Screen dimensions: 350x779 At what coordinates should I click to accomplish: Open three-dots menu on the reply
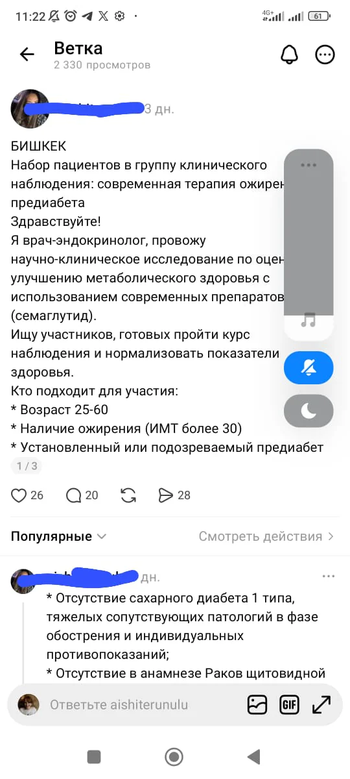pyautogui.click(x=329, y=576)
